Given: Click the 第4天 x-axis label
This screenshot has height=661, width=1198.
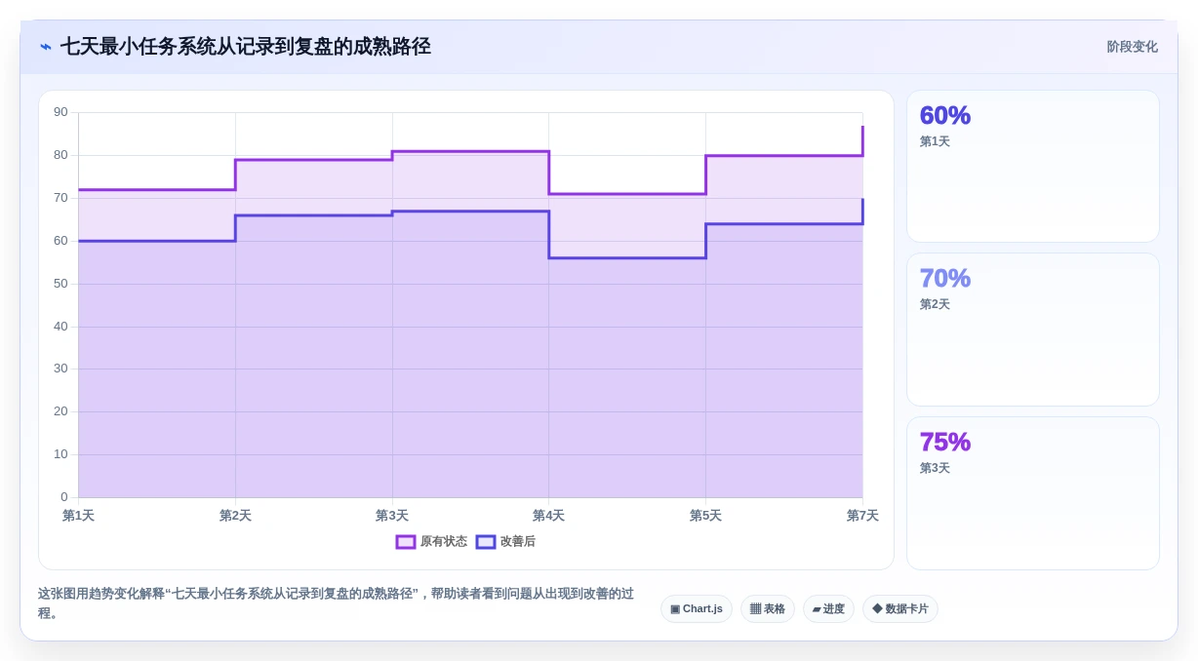Looking at the screenshot, I should point(548,516).
